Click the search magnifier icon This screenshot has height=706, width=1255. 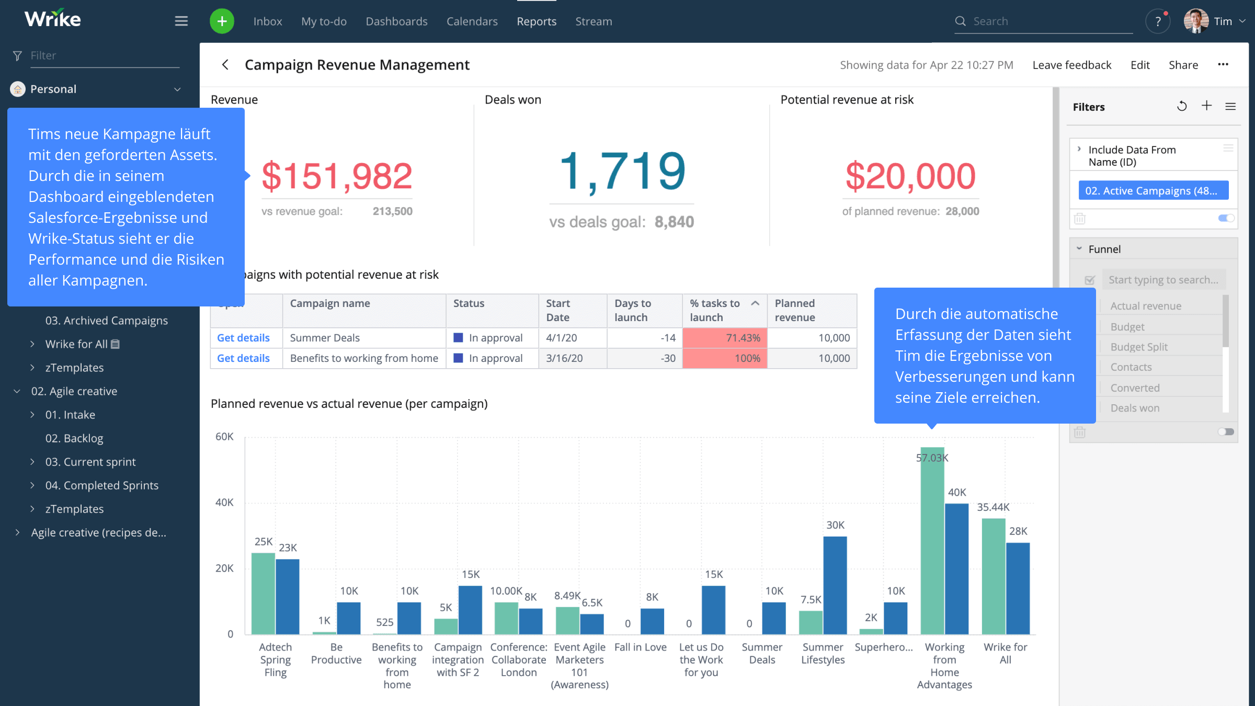click(960, 21)
